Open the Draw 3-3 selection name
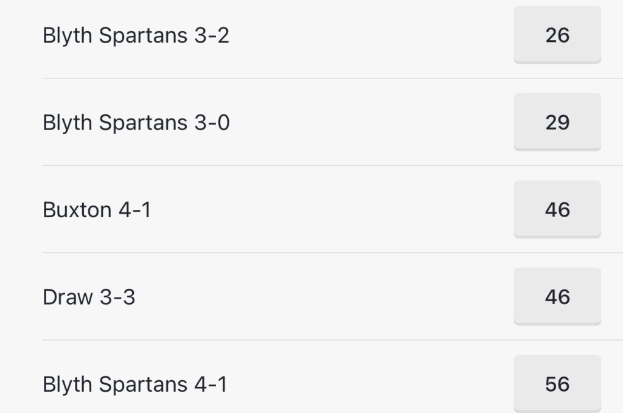Viewport: 623px width, 413px height. coord(89,297)
